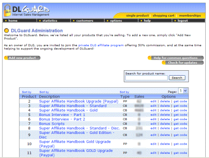Get code for product 5
The height and width of the screenshot is (158, 209).
coord(180,115)
